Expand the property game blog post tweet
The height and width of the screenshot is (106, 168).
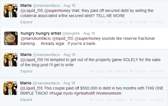coord(26,71)
